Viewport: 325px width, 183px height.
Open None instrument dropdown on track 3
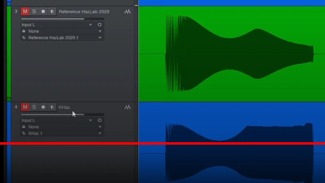[62, 31]
